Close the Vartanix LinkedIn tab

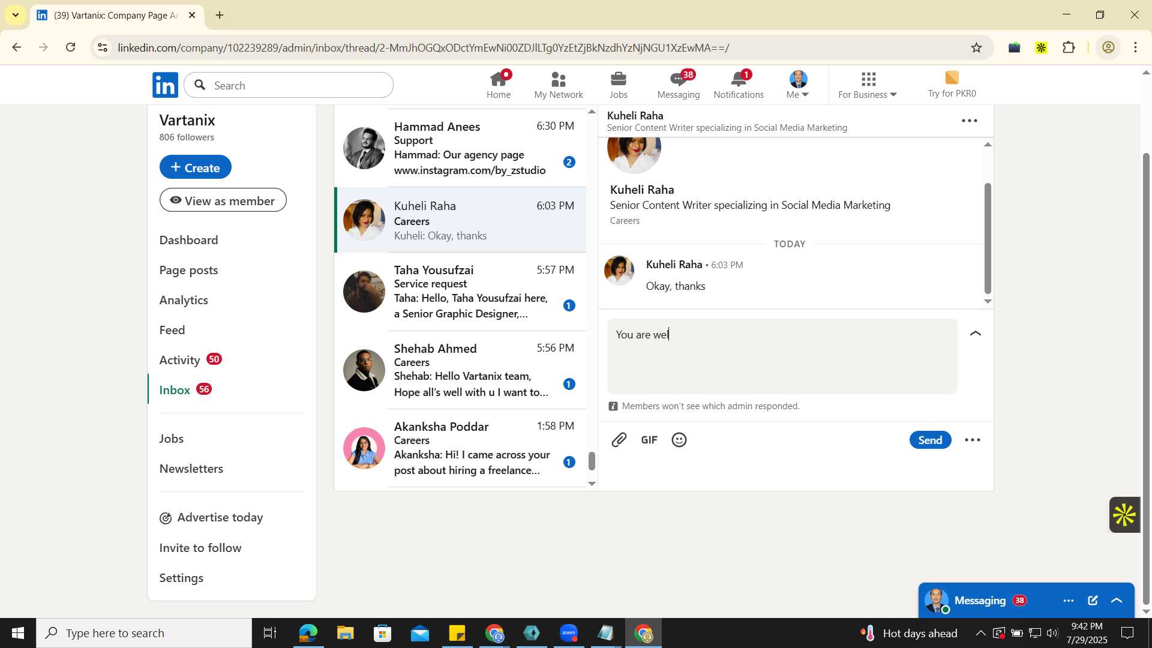pyautogui.click(x=192, y=15)
